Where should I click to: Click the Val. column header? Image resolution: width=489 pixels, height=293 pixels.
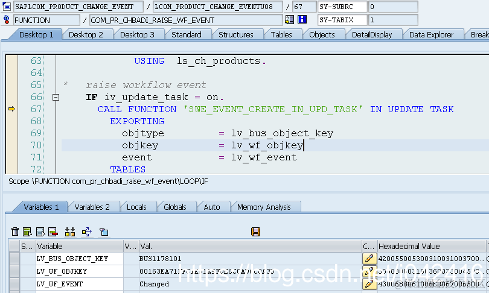click(x=250, y=246)
